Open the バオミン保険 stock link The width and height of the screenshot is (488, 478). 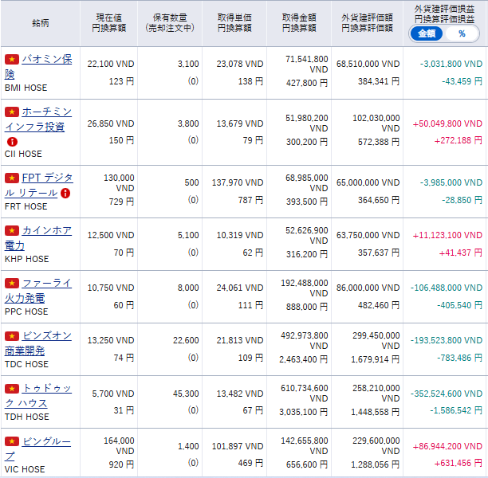(46, 60)
